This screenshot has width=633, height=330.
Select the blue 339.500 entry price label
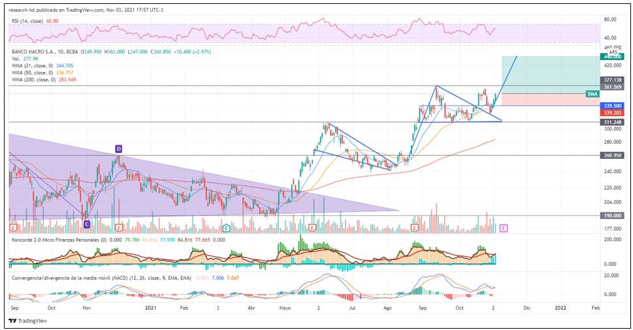(612, 106)
